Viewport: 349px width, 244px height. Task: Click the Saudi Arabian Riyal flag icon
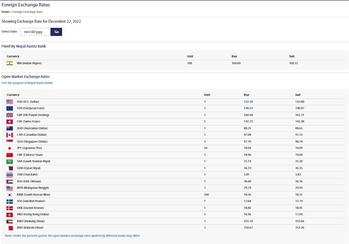(9, 161)
